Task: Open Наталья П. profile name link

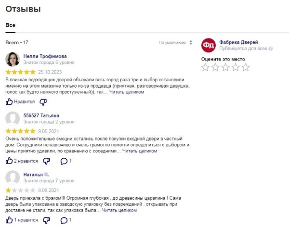Action: tap(36, 174)
